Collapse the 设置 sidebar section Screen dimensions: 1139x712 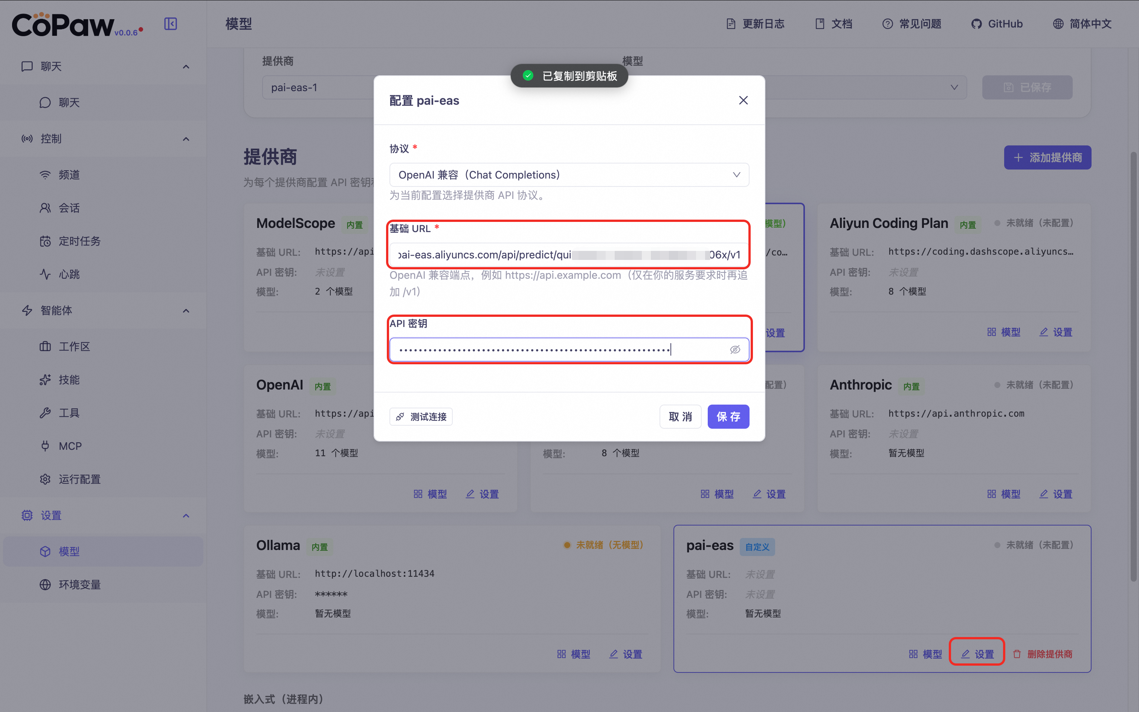pos(186,515)
